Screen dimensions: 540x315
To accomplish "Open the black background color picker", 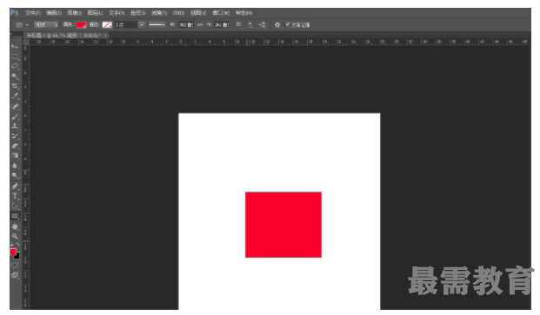I will 17,257.
